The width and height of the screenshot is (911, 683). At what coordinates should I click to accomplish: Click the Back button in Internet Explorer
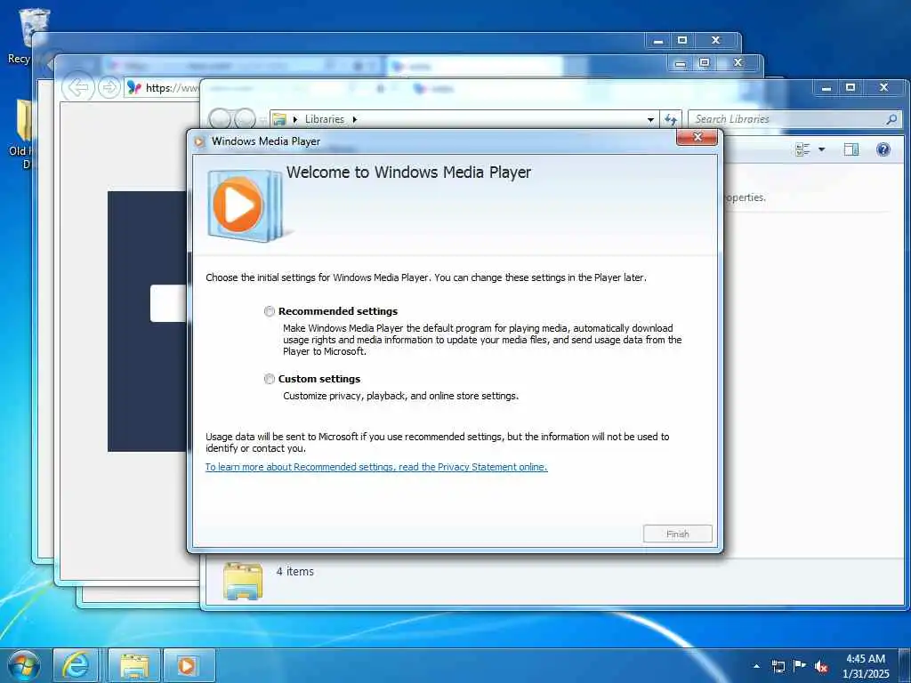point(78,88)
